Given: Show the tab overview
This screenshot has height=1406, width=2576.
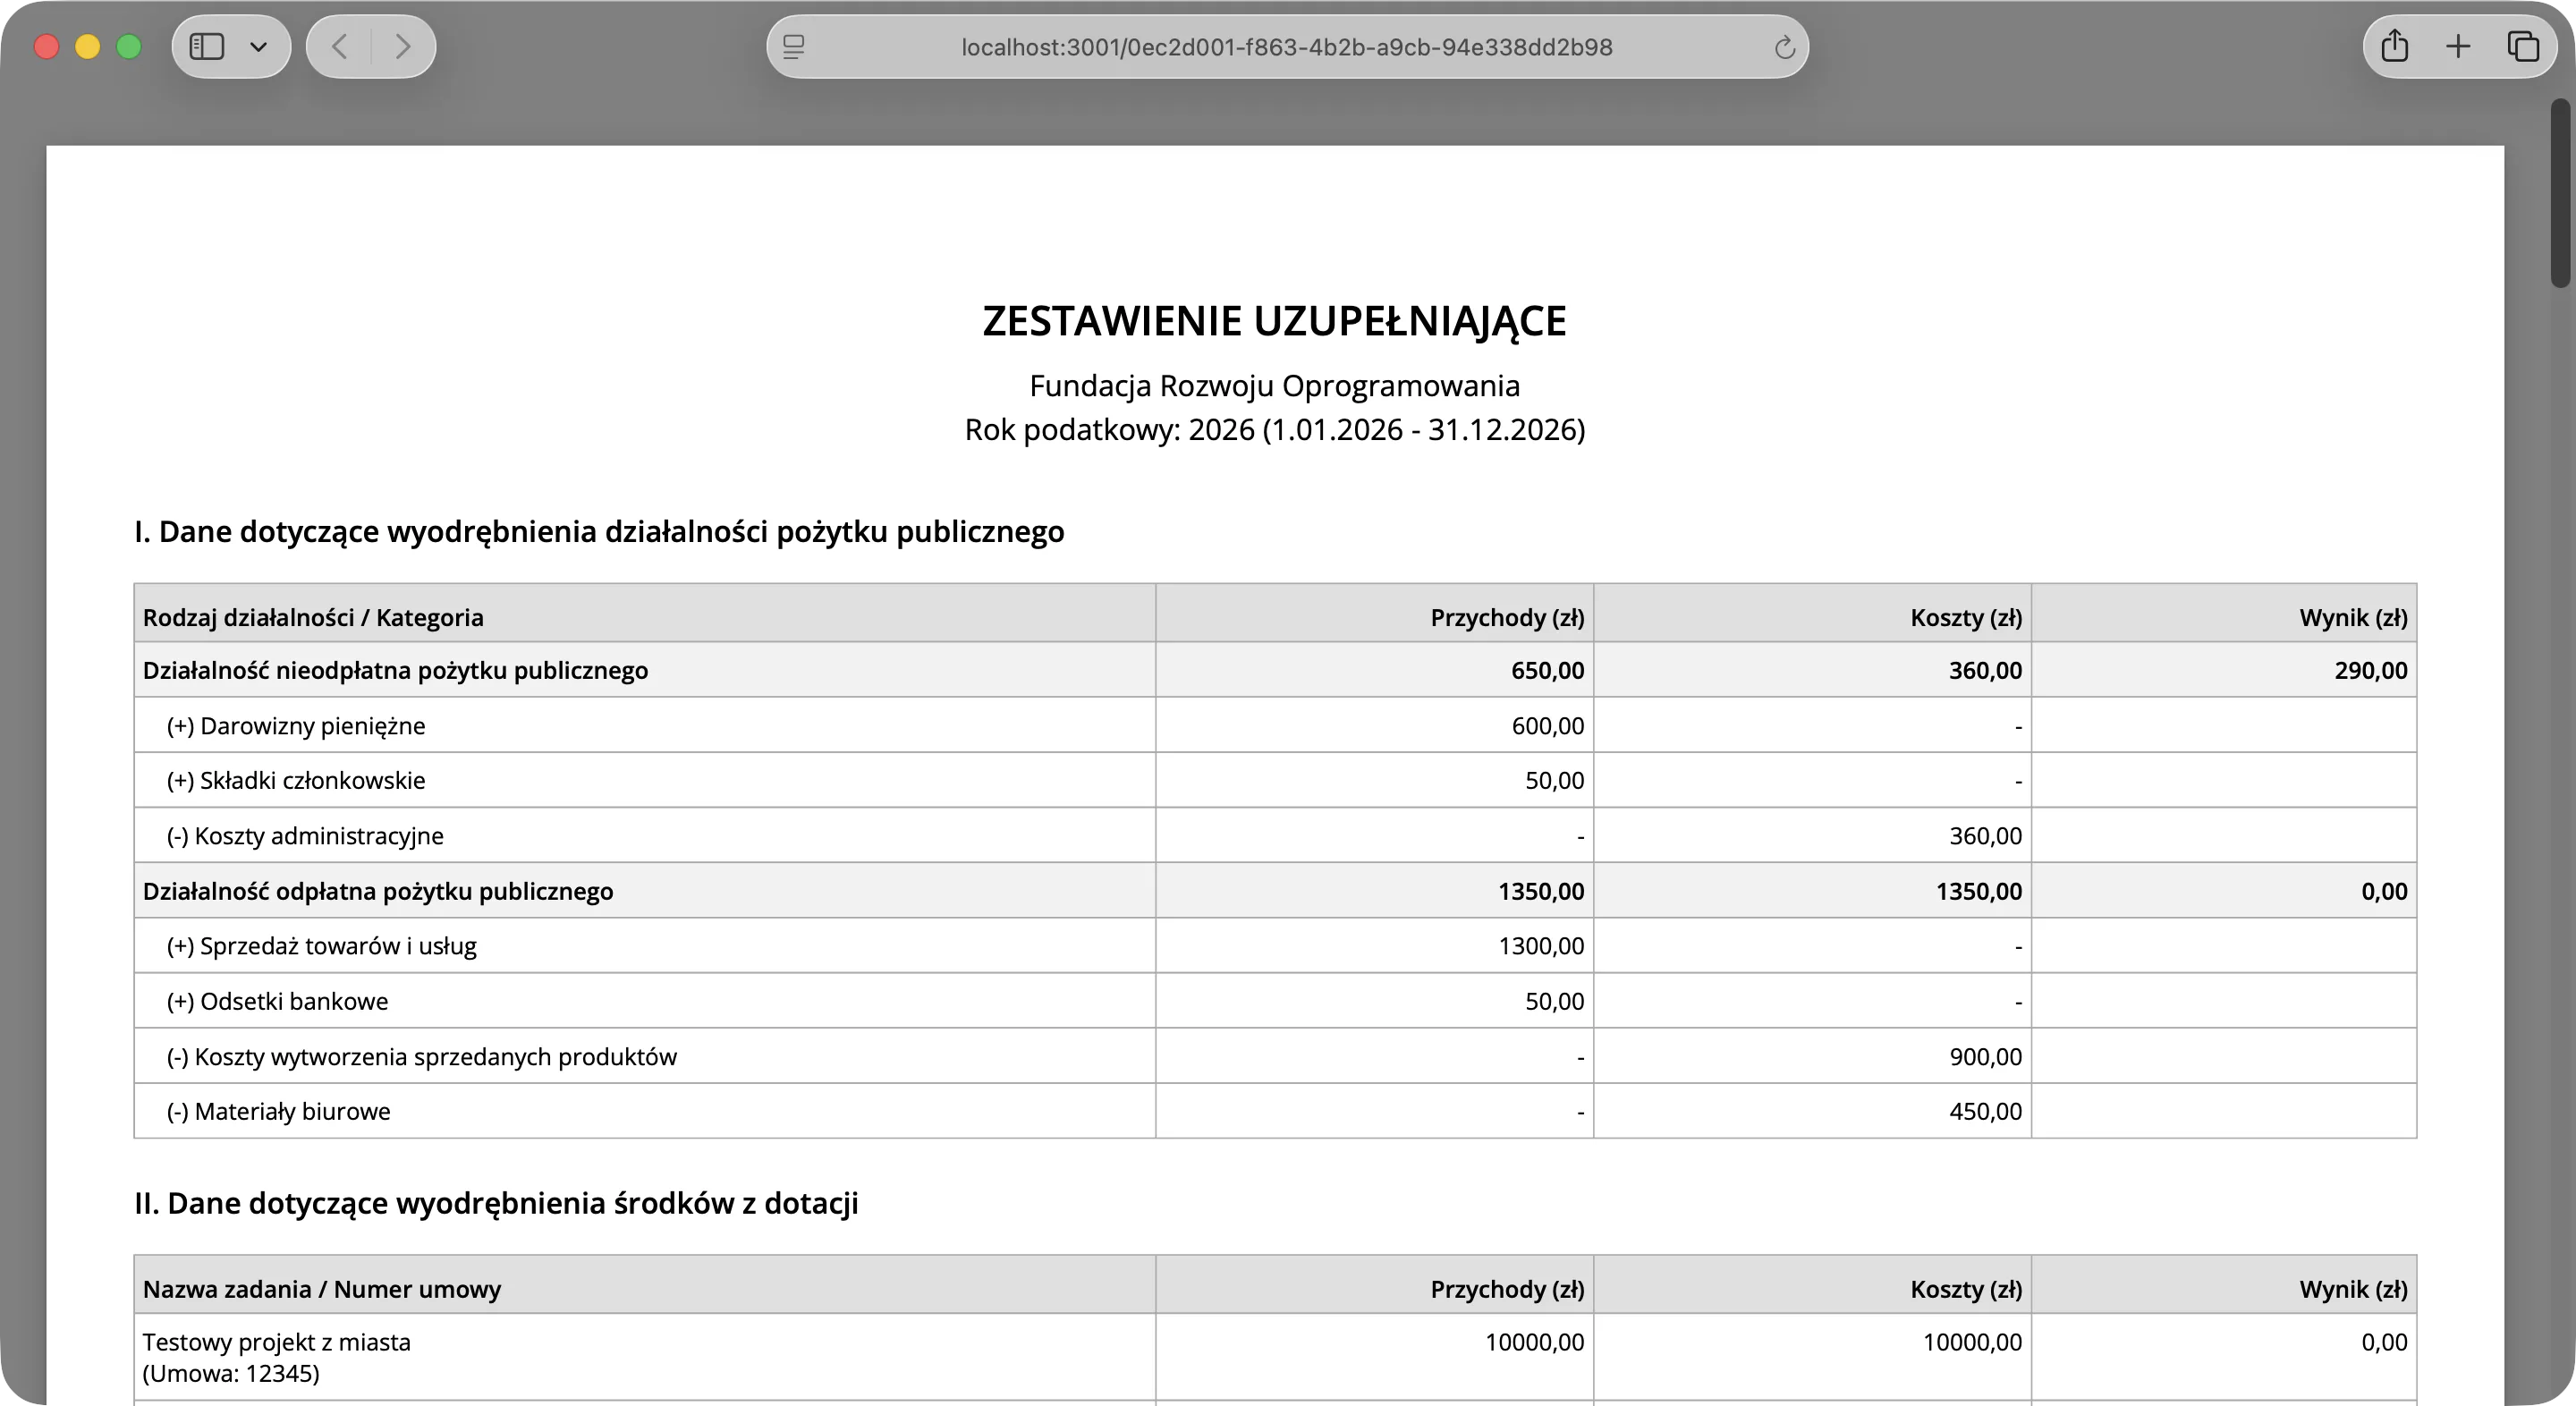Looking at the screenshot, I should 2522,47.
